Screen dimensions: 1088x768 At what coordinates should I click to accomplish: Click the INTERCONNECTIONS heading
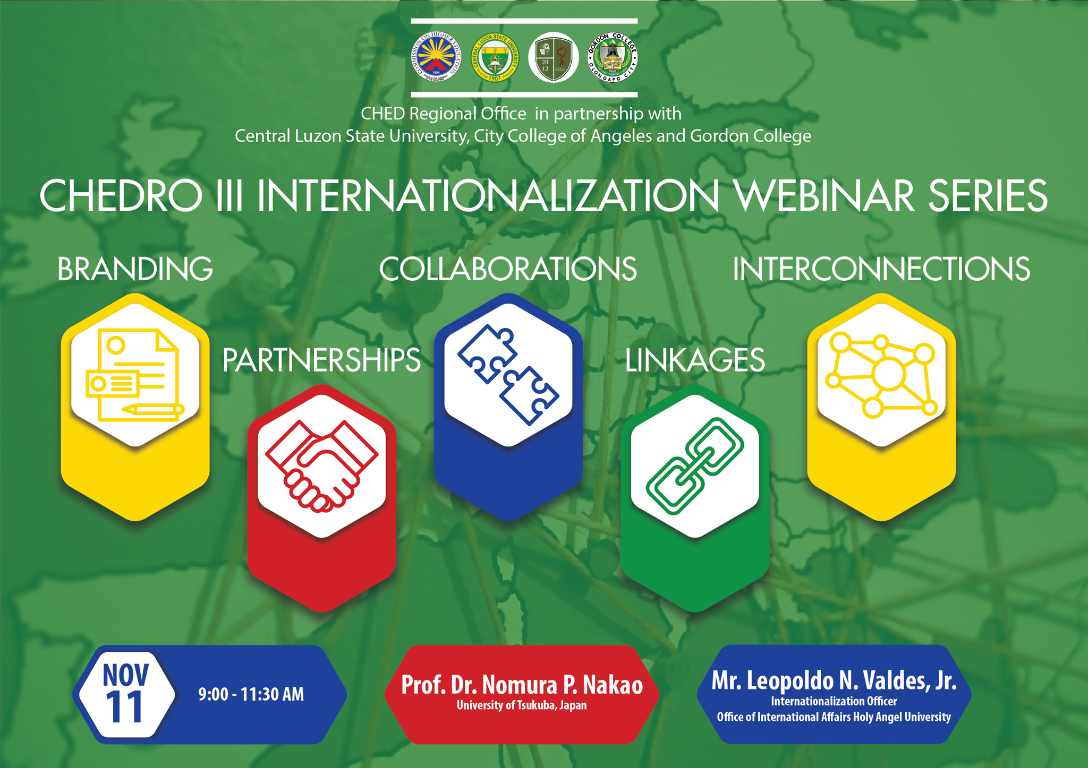881,269
